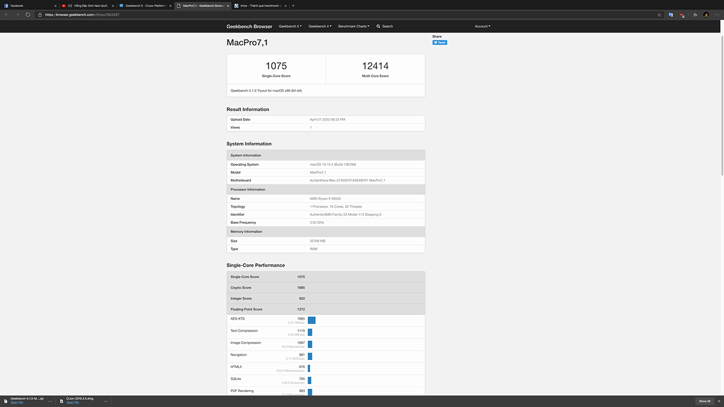The height and width of the screenshot is (407, 724).
Task: Go forward in browser history
Action: tap(17, 14)
